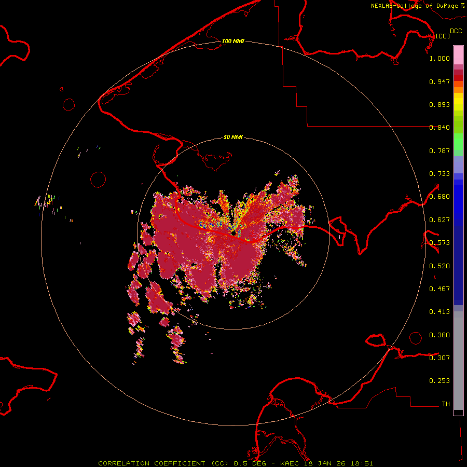Select the 0.573 scale value
This screenshot has width=467, height=467.
(439, 243)
